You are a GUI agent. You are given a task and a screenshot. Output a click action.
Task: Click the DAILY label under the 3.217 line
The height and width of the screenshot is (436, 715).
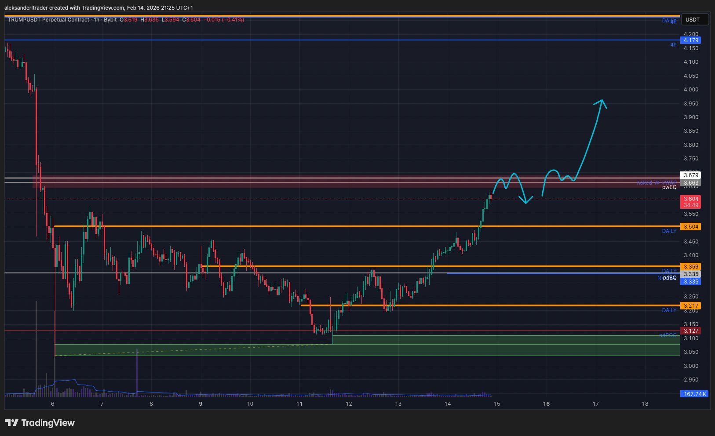669,310
